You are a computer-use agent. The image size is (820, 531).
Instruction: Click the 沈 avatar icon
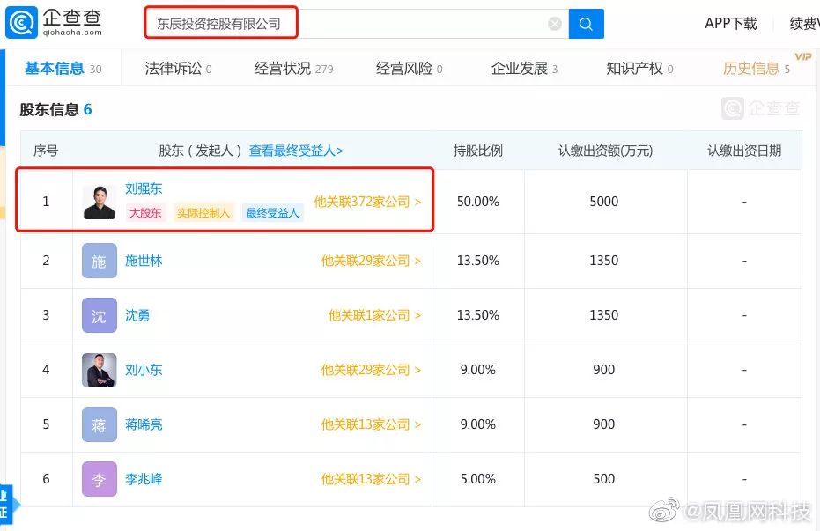[x=100, y=315]
